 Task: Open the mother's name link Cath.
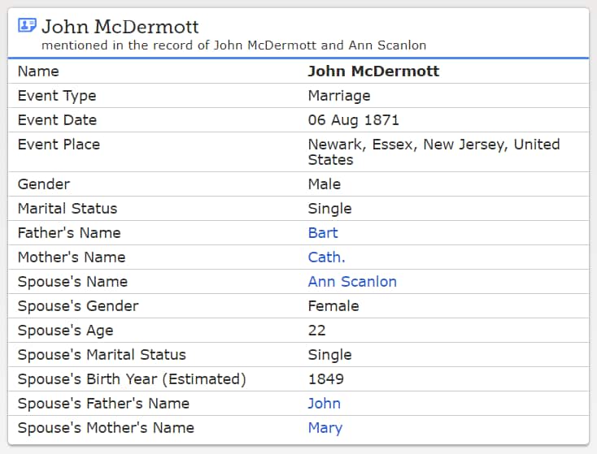pos(326,257)
